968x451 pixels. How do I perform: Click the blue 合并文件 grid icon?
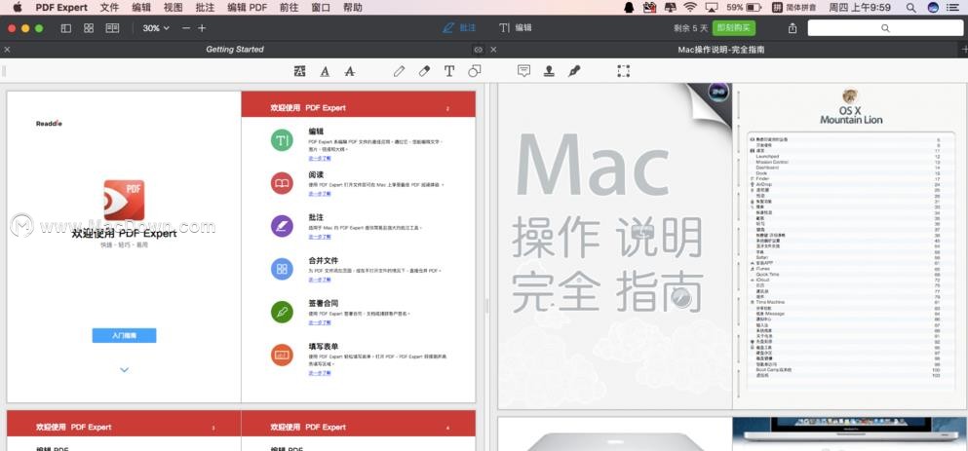(282, 269)
